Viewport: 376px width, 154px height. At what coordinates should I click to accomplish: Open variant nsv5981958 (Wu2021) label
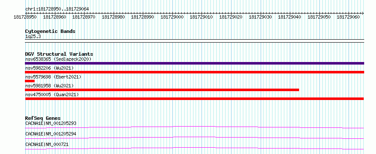(49, 86)
